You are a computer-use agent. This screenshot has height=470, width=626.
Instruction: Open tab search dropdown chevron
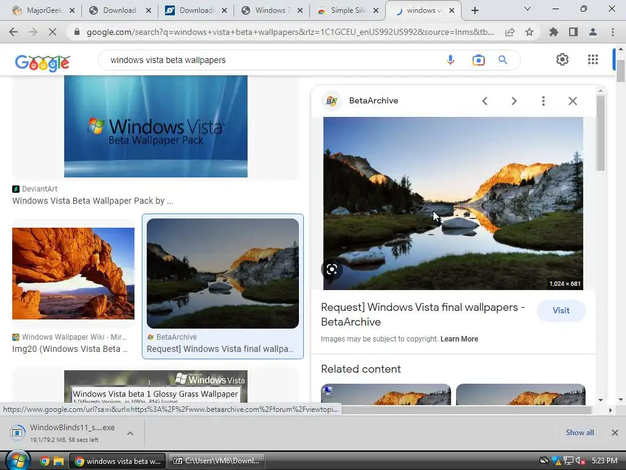click(527, 9)
